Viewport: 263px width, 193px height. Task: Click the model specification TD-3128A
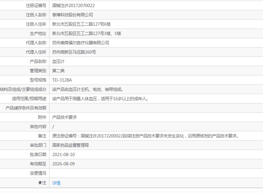coord(62,80)
